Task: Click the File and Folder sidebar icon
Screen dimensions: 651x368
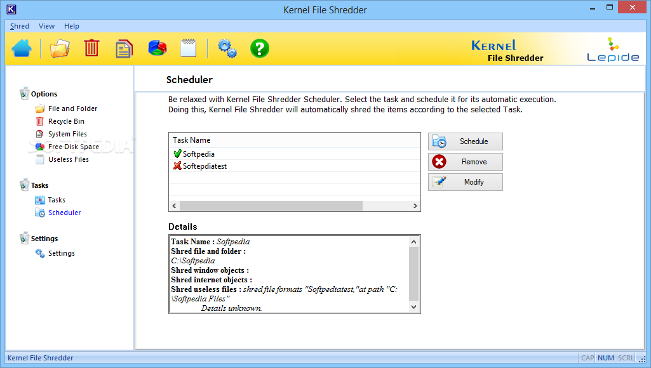Action: pyautogui.click(x=40, y=108)
